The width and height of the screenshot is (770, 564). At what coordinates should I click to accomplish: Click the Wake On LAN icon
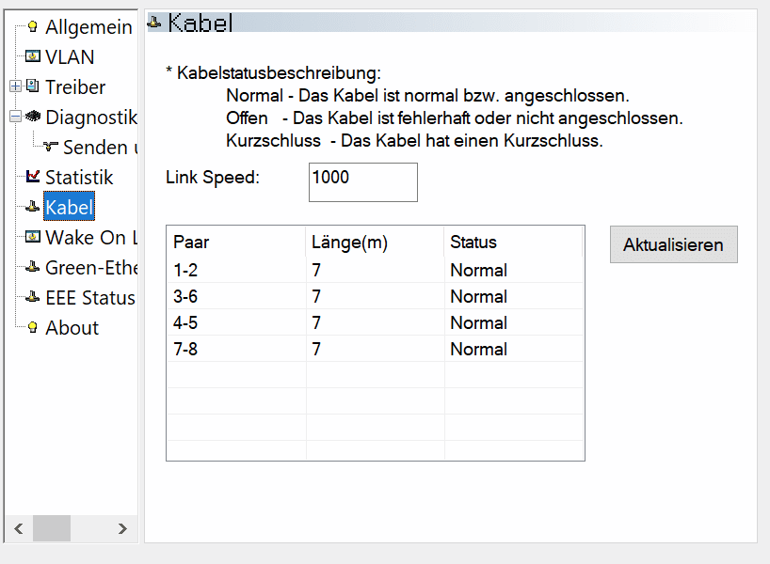tap(33, 238)
